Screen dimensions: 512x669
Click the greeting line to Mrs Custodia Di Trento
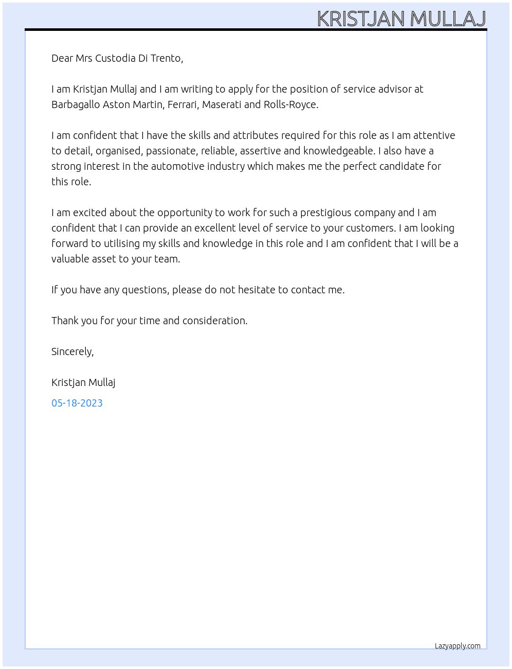[117, 58]
